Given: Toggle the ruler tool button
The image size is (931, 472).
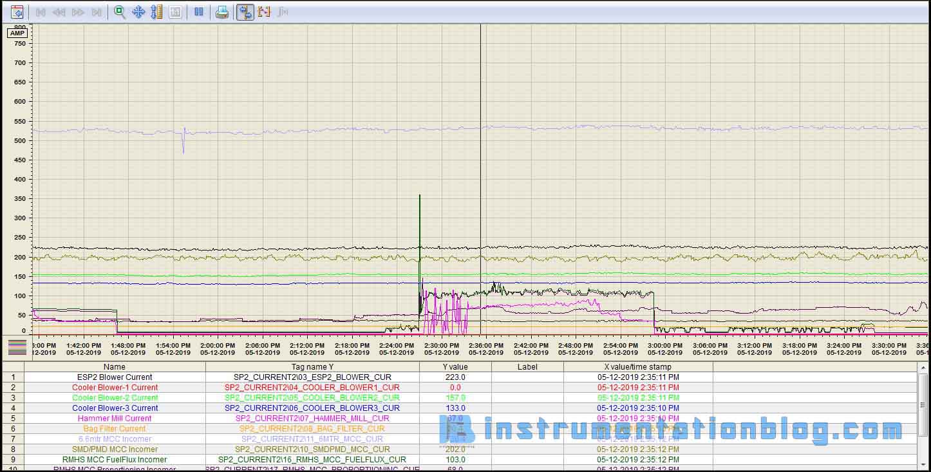Looking at the screenshot, I should click(x=245, y=12).
